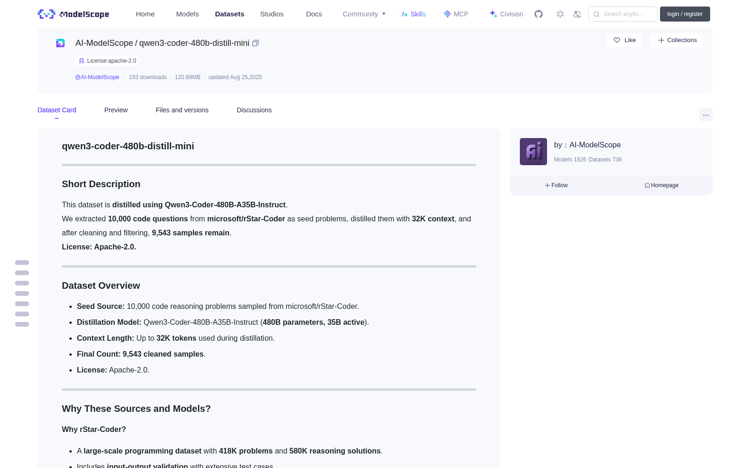The width and height of the screenshot is (750, 468).
Task: Click the Models 1926 count
Action: pos(570,160)
